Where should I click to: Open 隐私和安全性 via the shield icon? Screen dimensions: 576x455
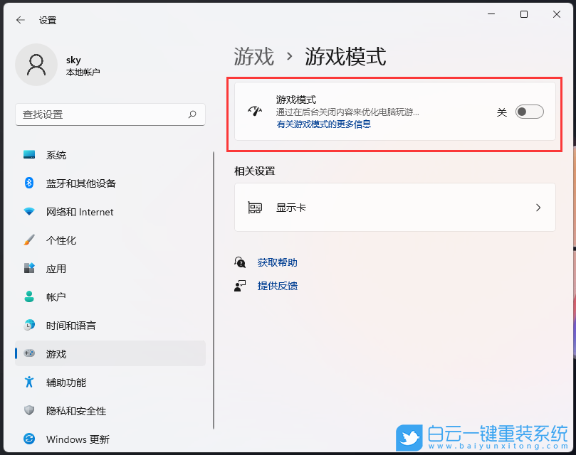pyautogui.click(x=28, y=410)
